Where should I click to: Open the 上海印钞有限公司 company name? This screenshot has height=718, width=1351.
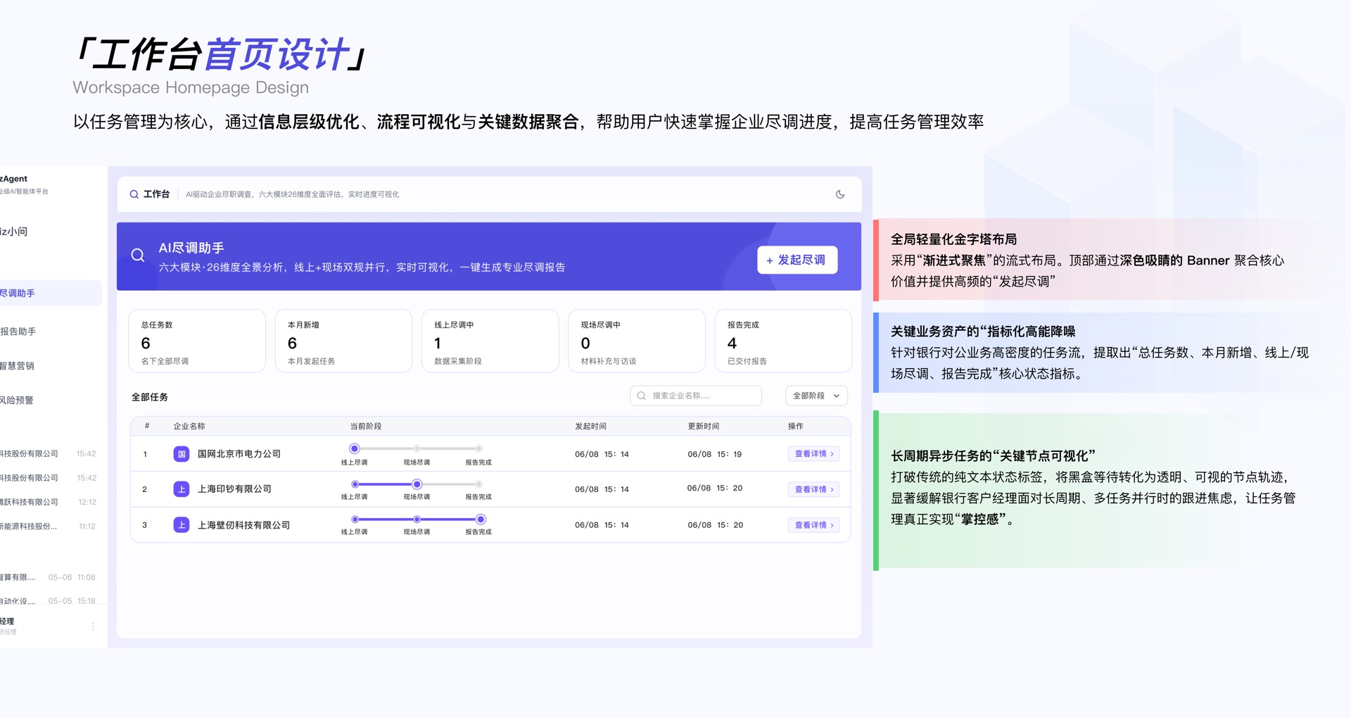pyautogui.click(x=234, y=489)
